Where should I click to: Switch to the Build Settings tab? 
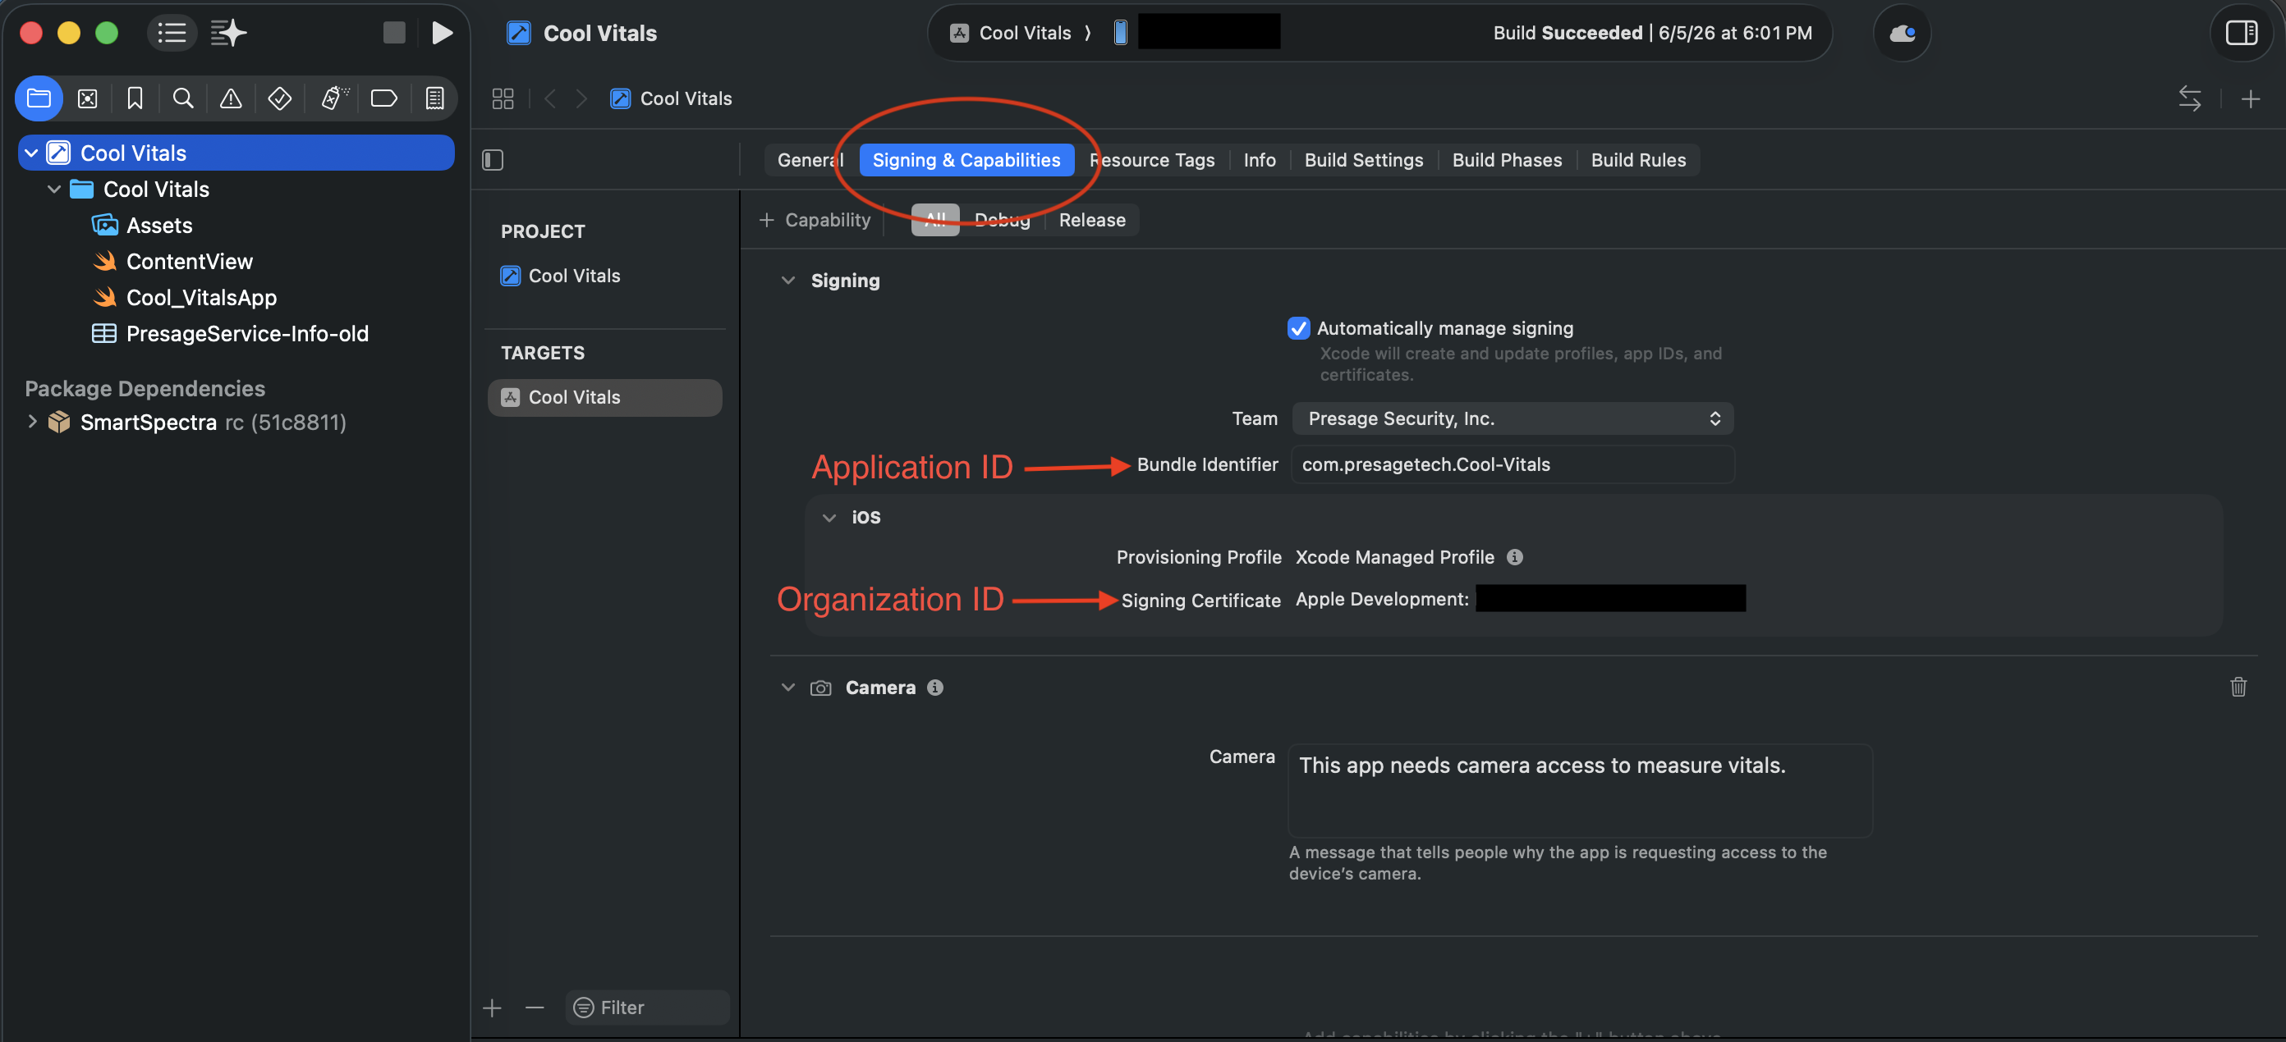[x=1363, y=160]
